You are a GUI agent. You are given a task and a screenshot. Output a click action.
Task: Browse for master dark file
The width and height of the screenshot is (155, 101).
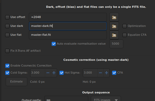(x=114, y=26)
